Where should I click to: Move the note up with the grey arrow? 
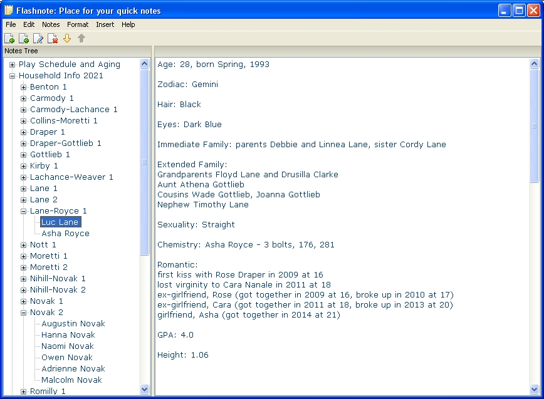(x=81, y=38)
